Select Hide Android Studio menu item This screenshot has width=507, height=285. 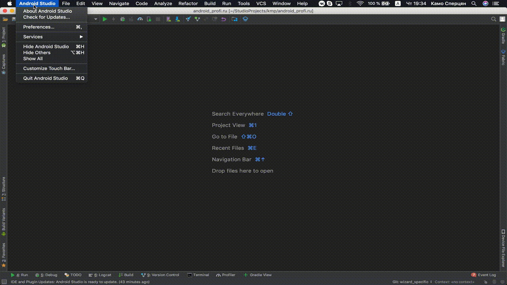(x=51, y=47)
